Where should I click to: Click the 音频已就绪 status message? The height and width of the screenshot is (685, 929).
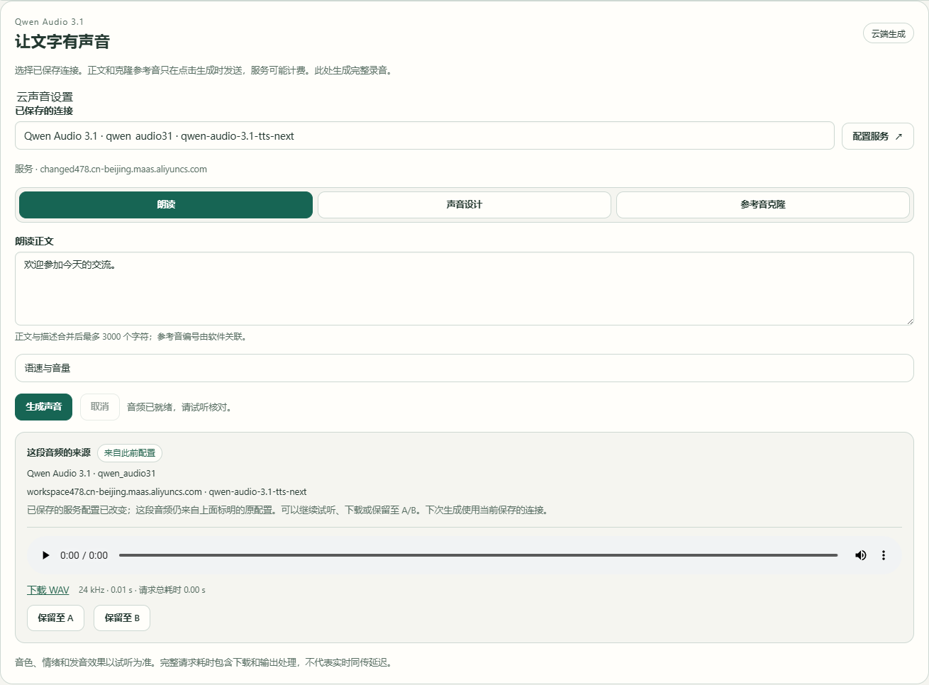(180, 407)
